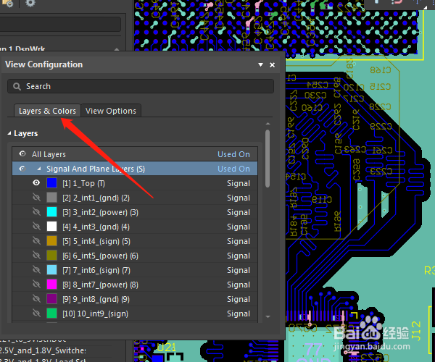
Task: Show the [8] 8_int7_(power) layer
Action: click(36, 284)
